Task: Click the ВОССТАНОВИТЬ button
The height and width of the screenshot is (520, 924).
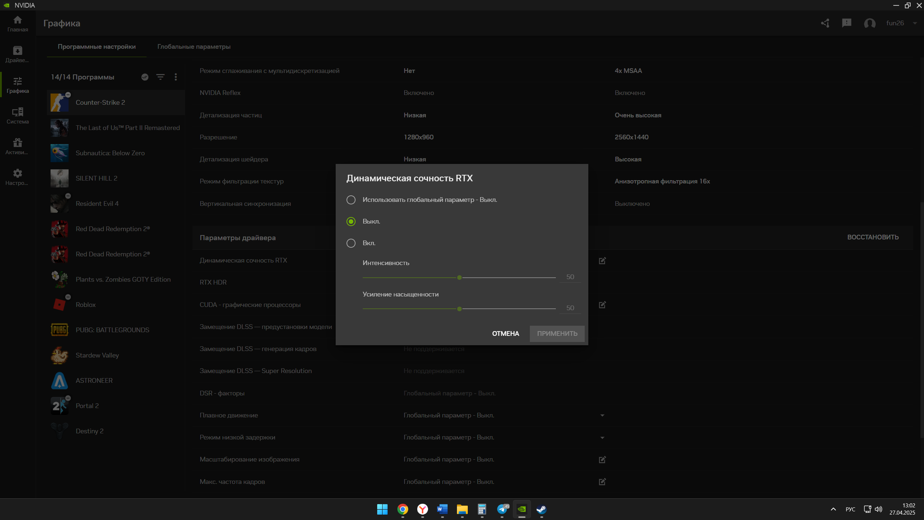Action: pyautogui.click(x=873, y=237)
